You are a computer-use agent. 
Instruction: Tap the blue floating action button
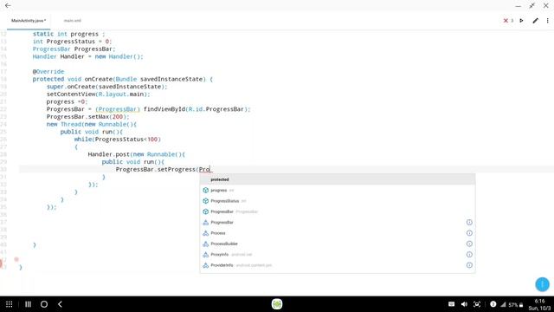[x=542, y=284]
